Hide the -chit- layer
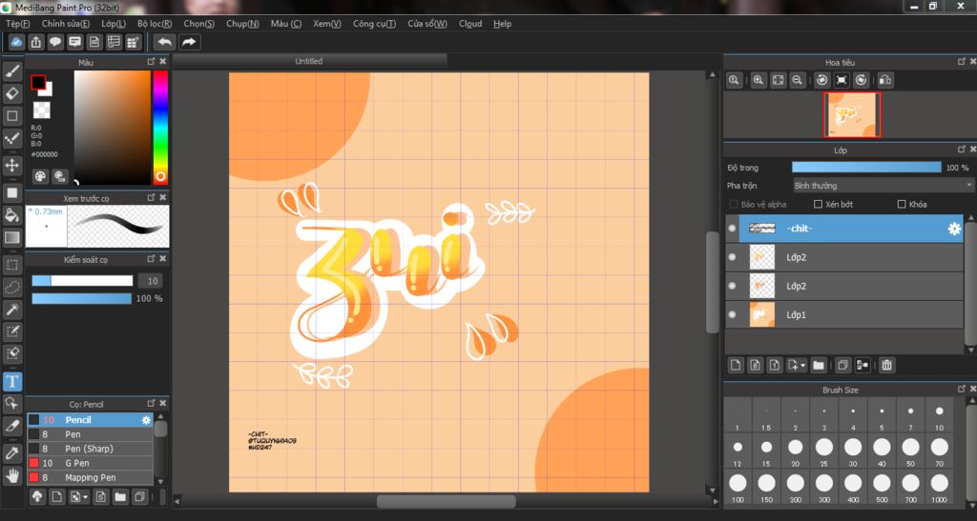Screen dimensions: 977x521 point(732,229)
